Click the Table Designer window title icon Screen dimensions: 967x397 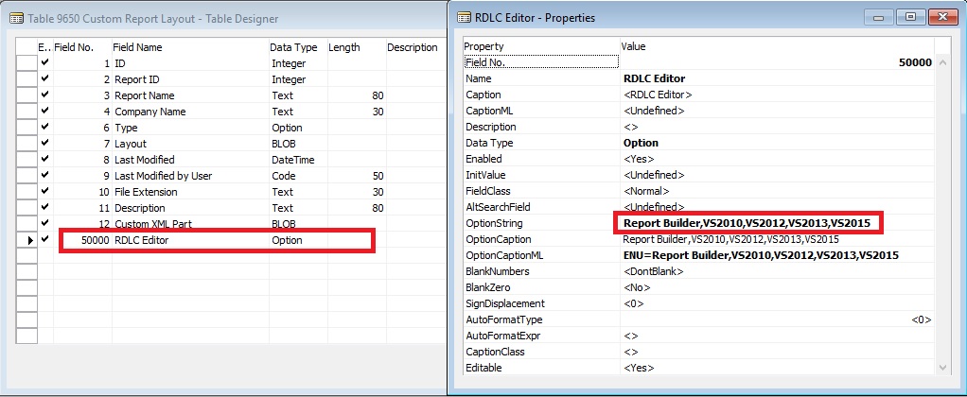coord(16,18)
